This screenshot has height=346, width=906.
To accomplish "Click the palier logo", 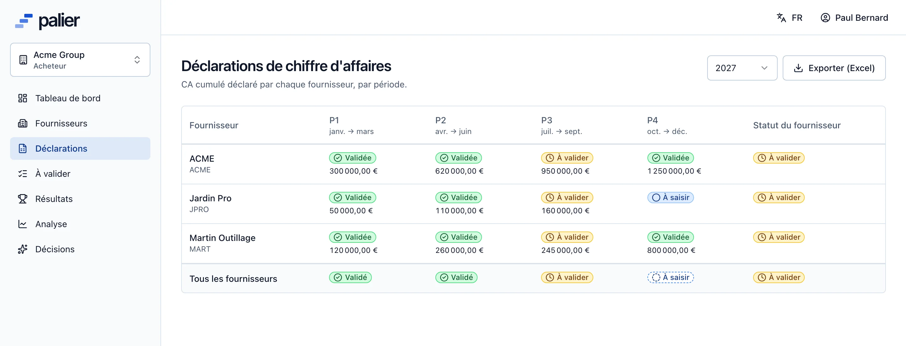I will coord(48,21).
